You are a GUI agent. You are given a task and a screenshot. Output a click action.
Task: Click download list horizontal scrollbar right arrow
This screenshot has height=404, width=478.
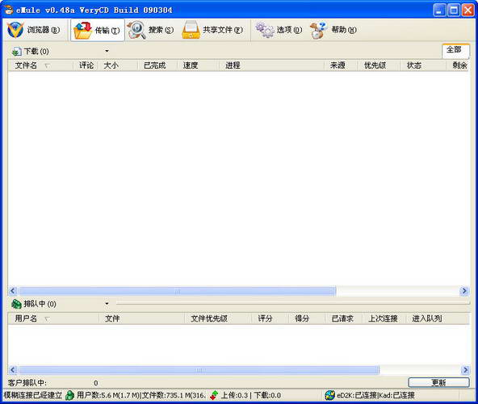(464, 291)
